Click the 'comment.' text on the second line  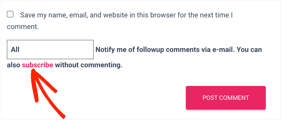coord(23,27)
